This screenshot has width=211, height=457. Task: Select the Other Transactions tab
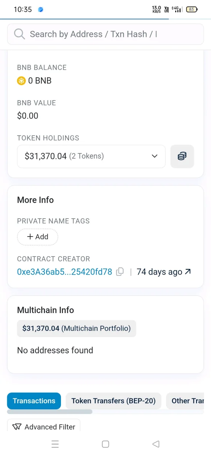(185, 401)
